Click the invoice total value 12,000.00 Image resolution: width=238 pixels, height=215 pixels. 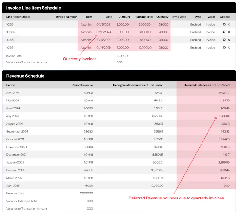click(x=123, y=56)
